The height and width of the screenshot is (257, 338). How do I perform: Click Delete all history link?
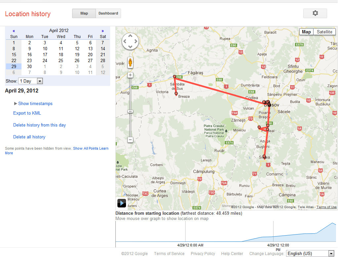29,137
